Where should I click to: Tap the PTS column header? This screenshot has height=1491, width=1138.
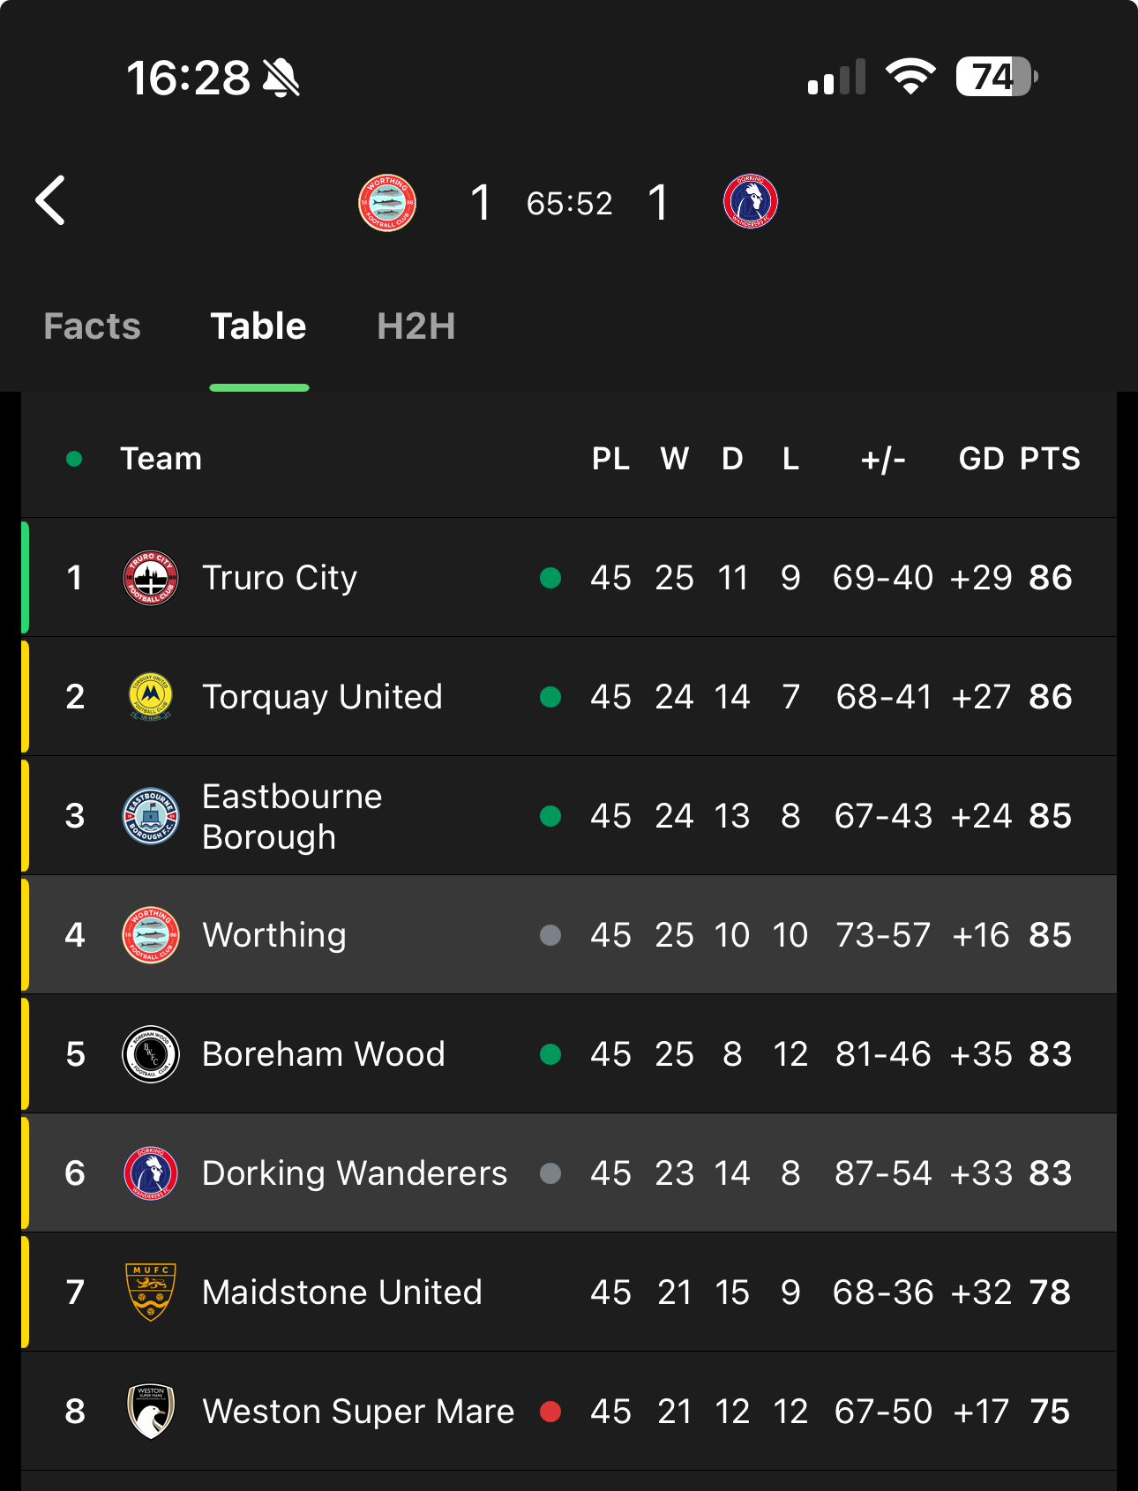[x=1050, y=459]
